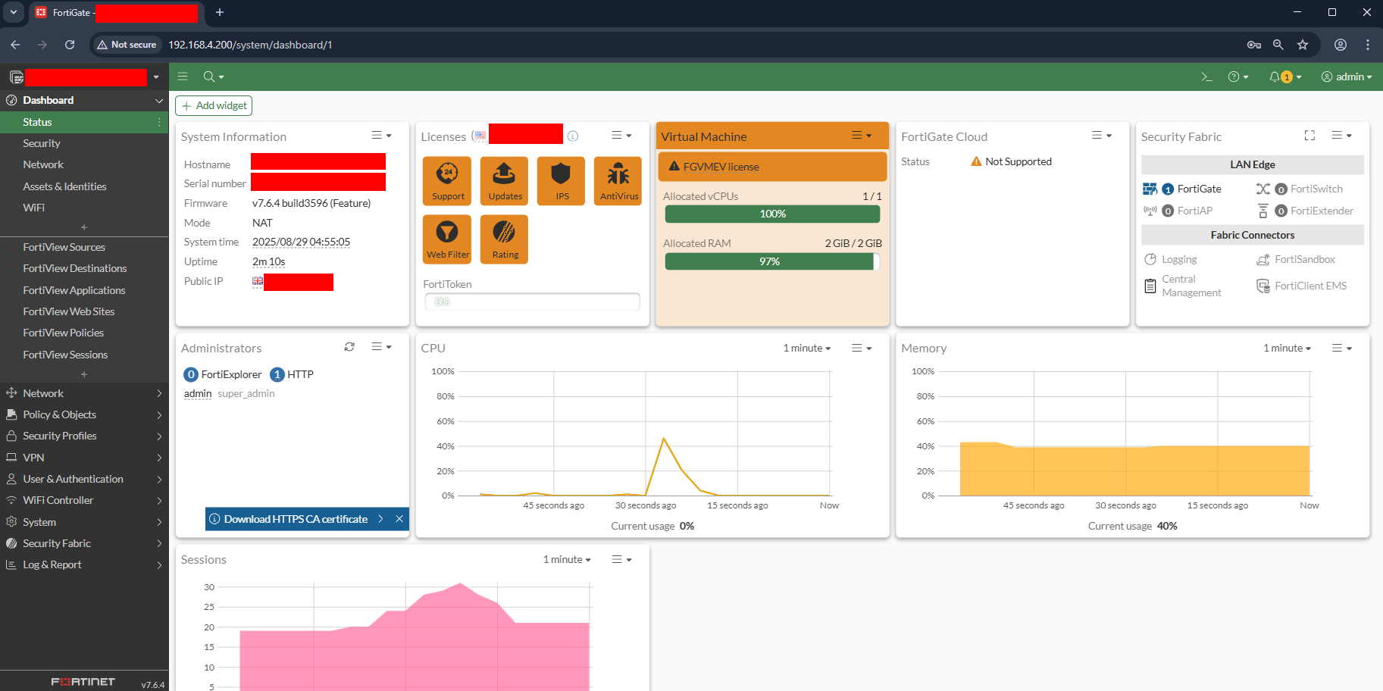The image size is (1383, 691).
Task: Click the Central Management fabric connector
Action: pyautogui.click(x=1182, y=286)
